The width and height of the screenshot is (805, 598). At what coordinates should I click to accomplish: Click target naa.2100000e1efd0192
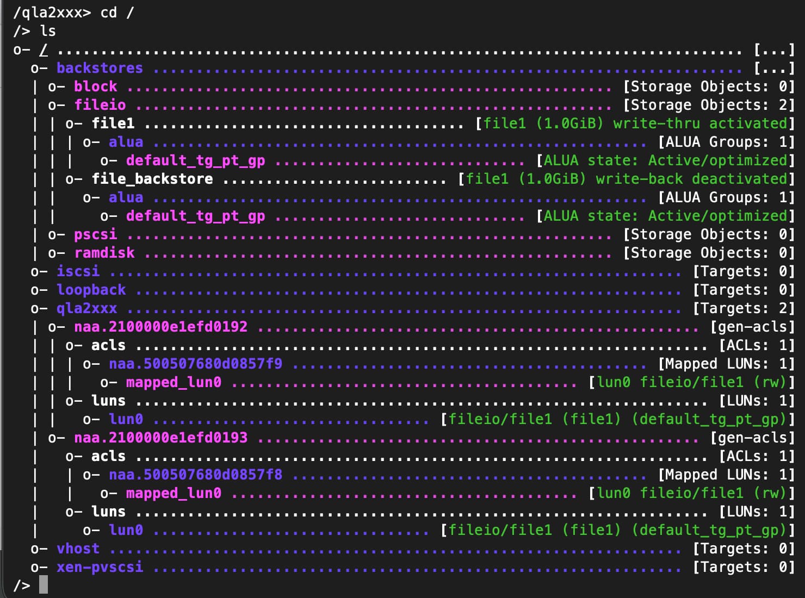[160, 327]
